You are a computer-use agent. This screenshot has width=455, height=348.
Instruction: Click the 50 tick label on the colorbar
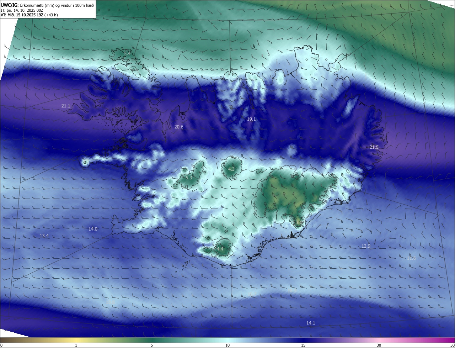452,345
